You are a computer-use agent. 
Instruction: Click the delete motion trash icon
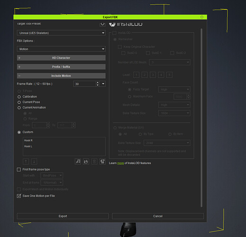[x=94, y=162]
